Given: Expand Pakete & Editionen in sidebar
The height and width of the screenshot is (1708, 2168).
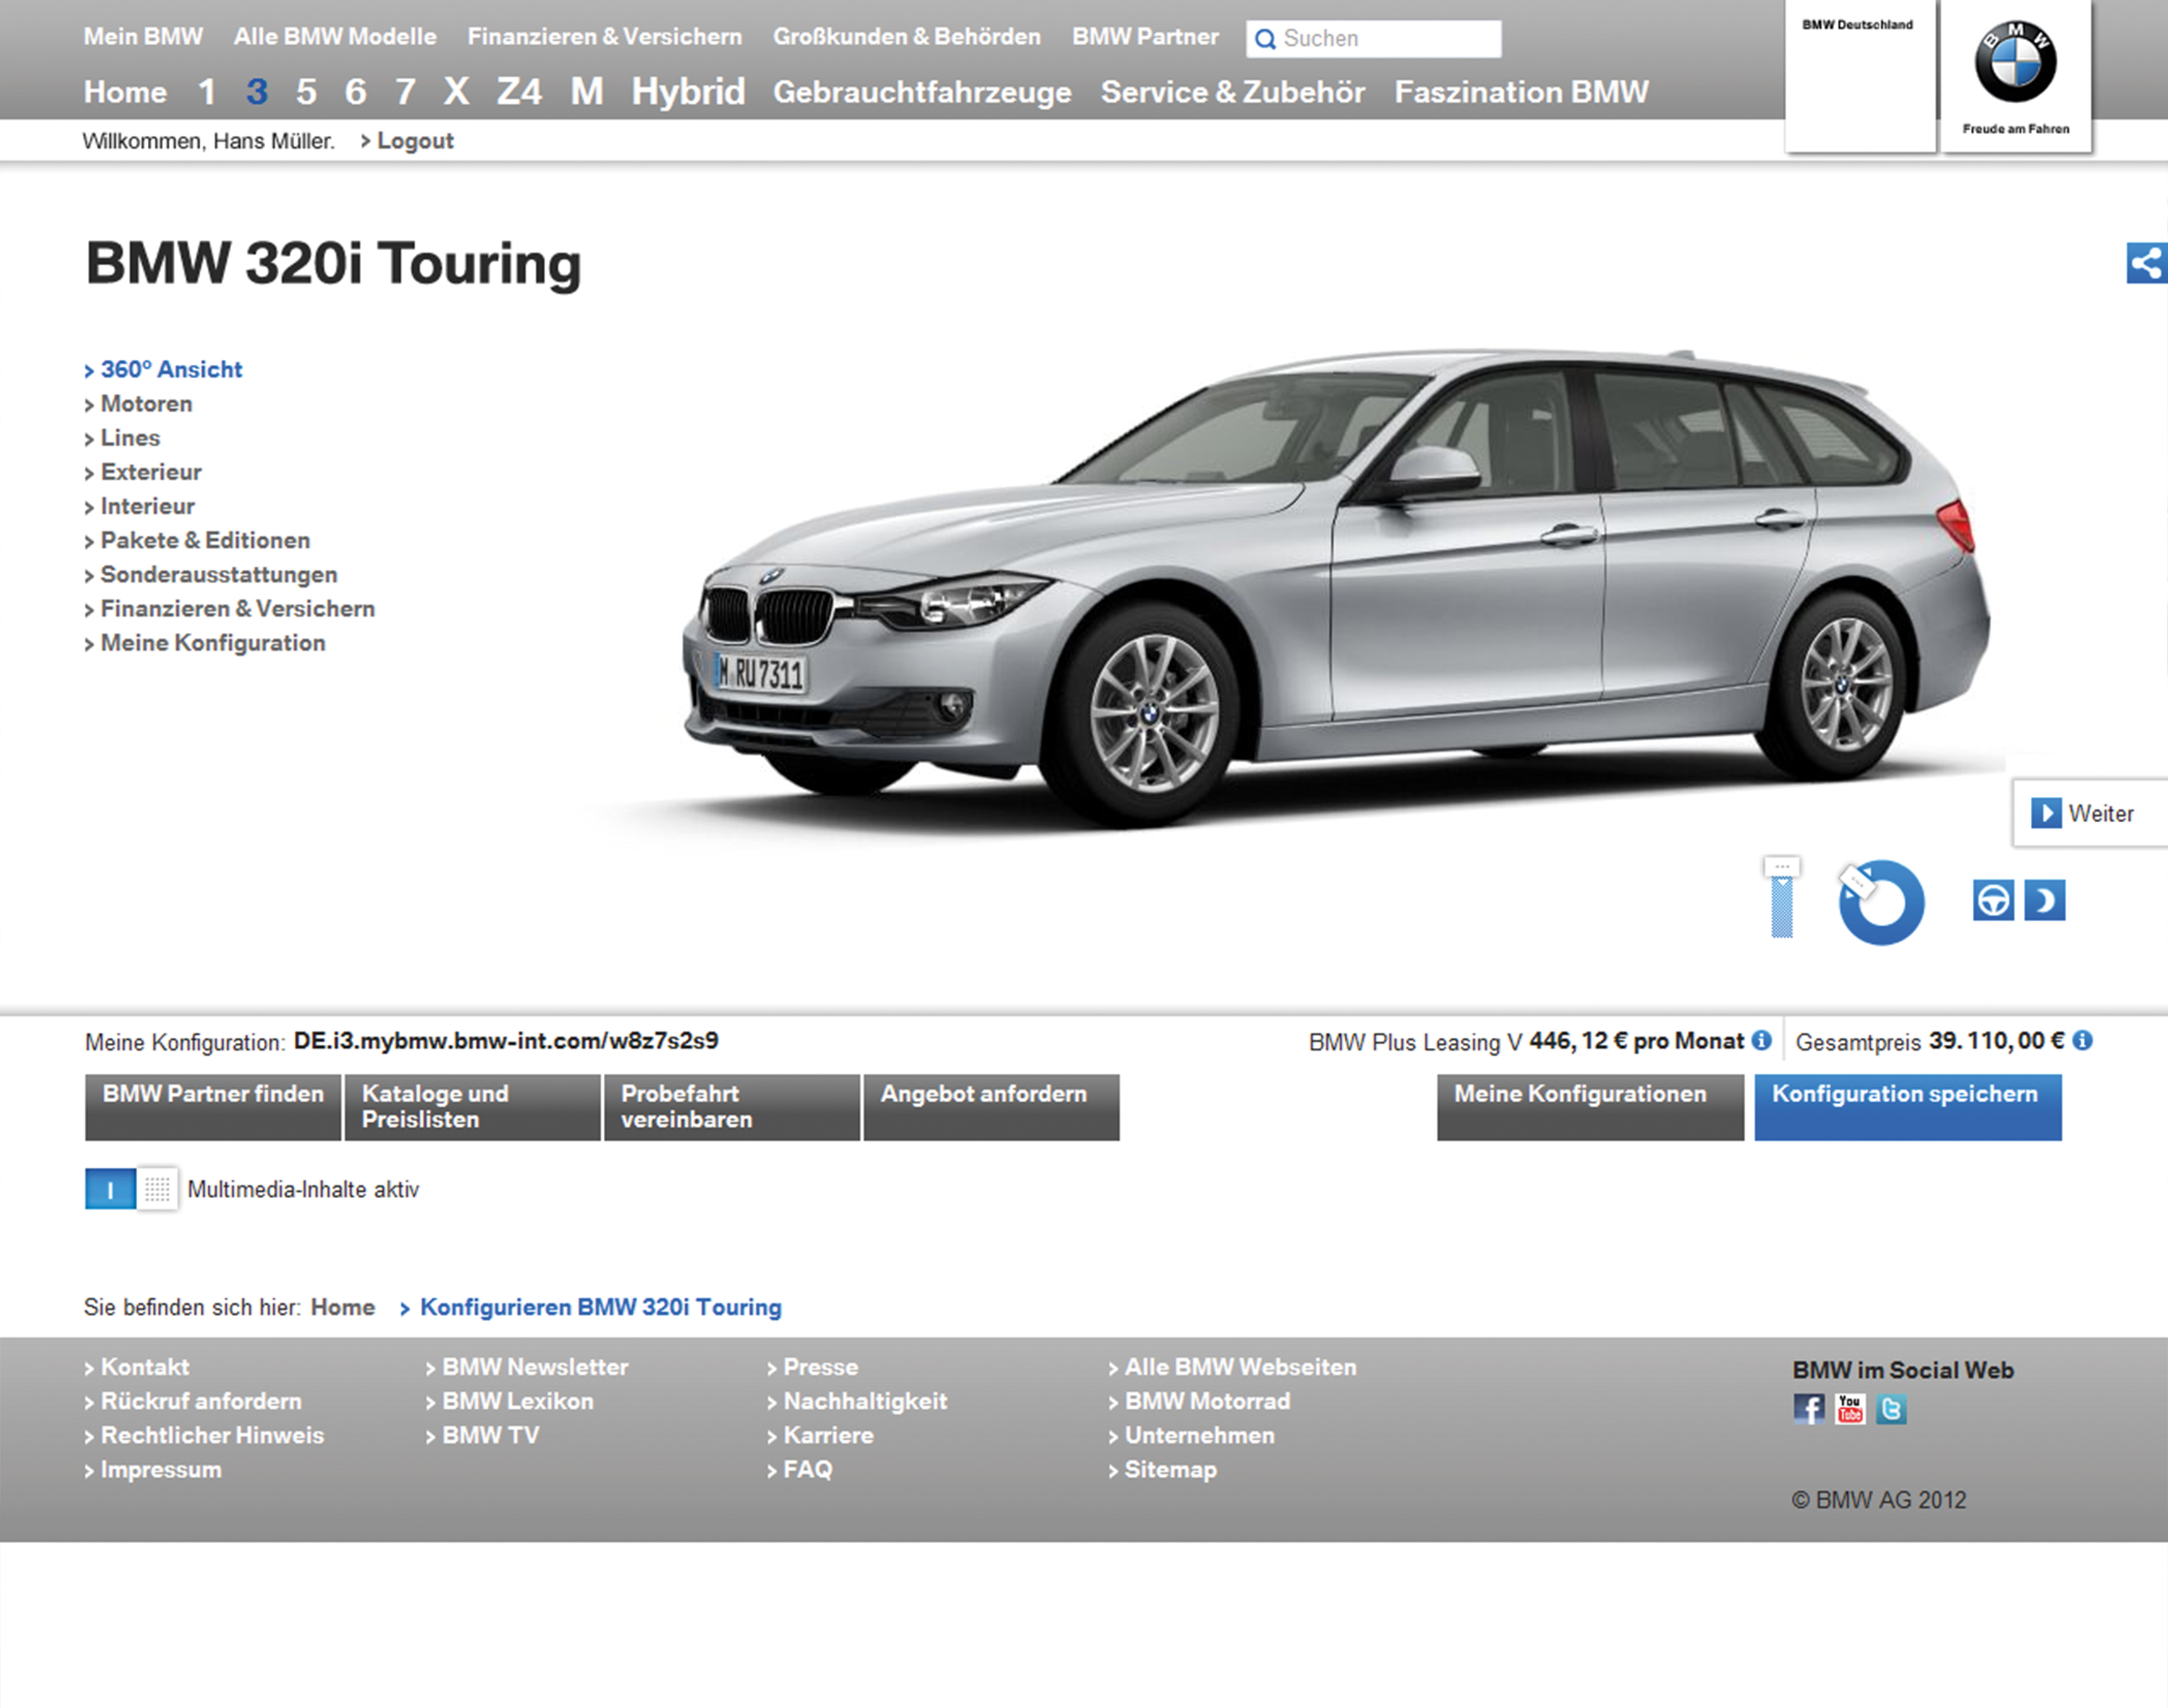Looking at the screenshot, I should [205, 541].
